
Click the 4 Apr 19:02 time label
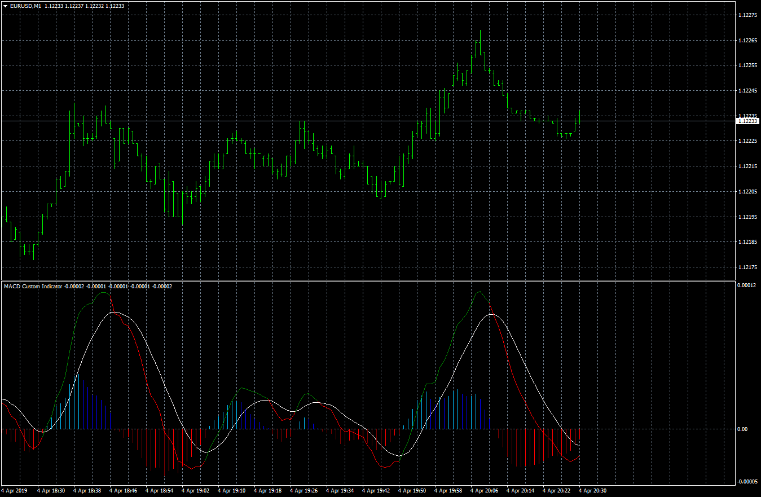[x=196, y=490]
